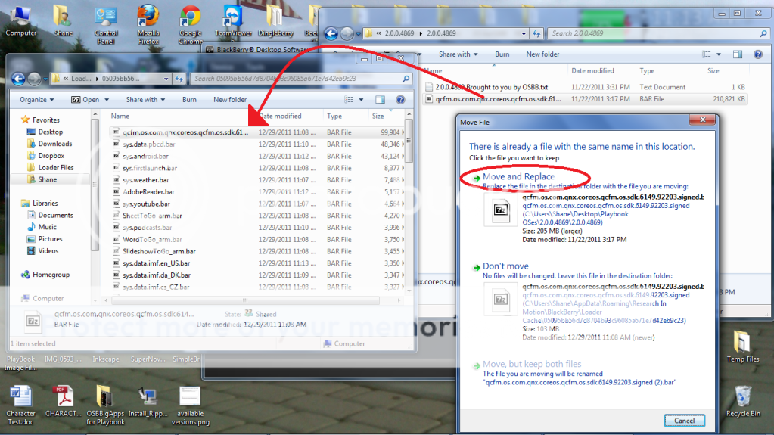Open Share with dropdown in 2.0.0.4869 window

(458, 54)
